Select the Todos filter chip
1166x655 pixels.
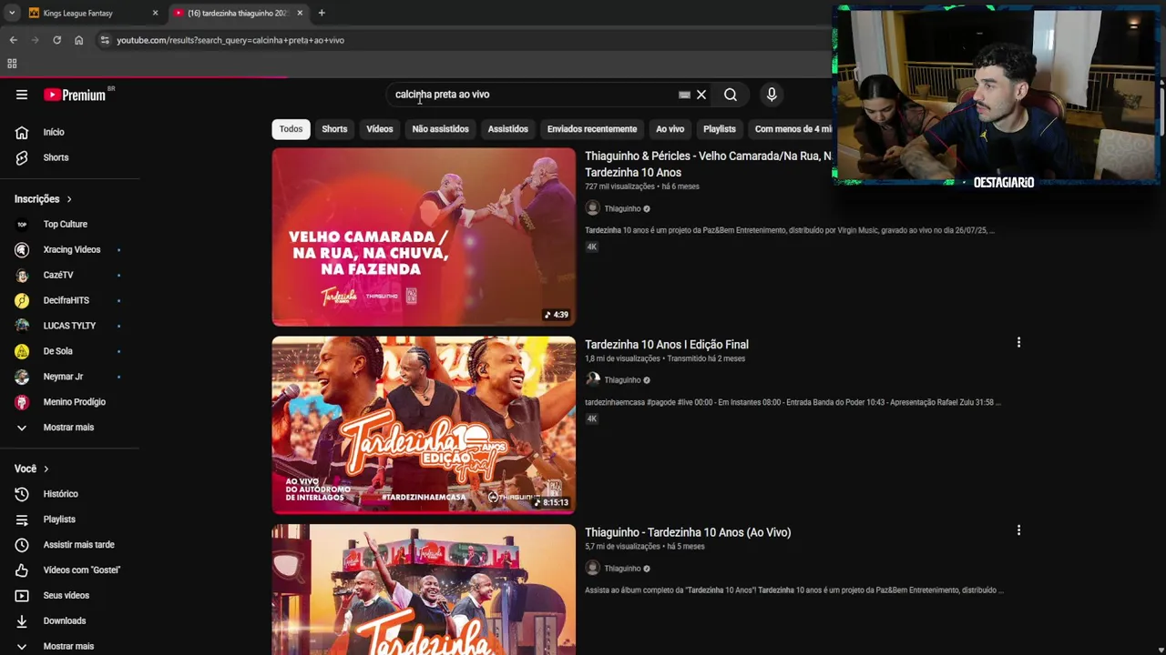tap(291, 129)
